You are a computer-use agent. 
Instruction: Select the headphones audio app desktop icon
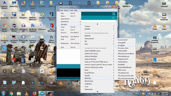point(23,28)
